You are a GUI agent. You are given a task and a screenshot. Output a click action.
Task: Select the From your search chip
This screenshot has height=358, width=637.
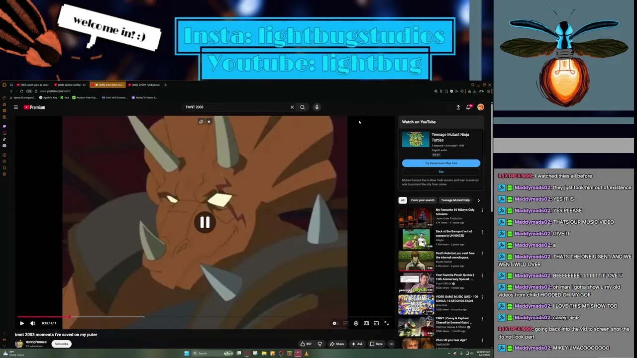[423, 200]
